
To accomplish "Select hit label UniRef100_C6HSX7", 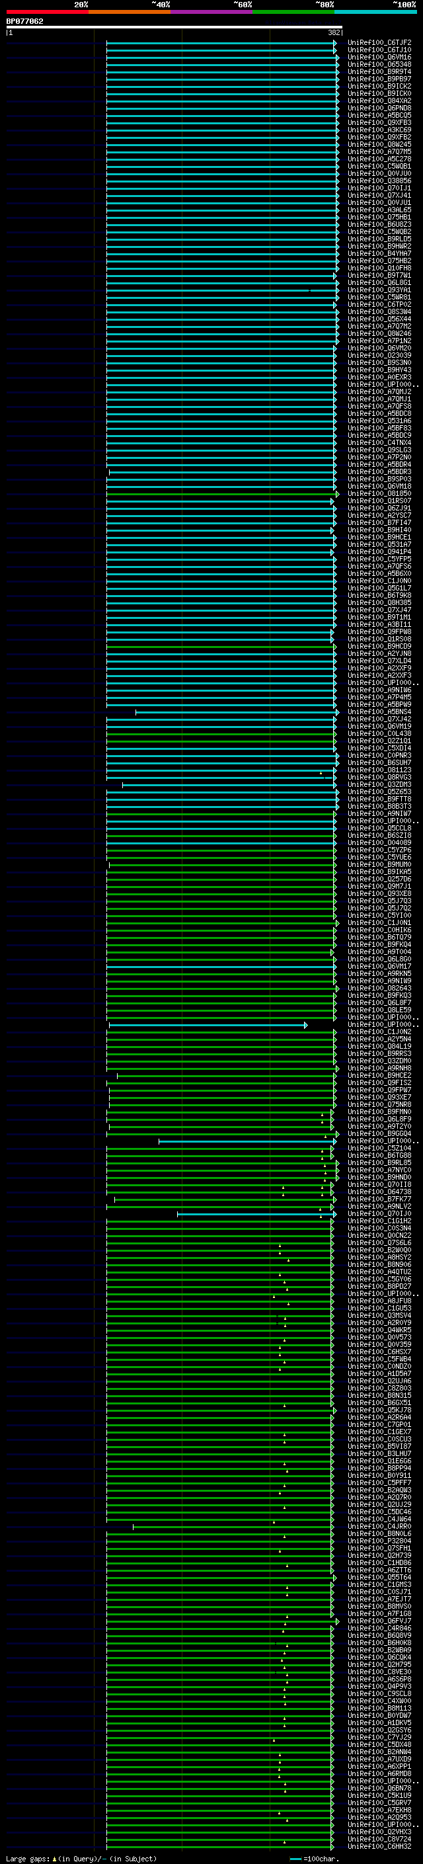I will (x=379, y=1352).
